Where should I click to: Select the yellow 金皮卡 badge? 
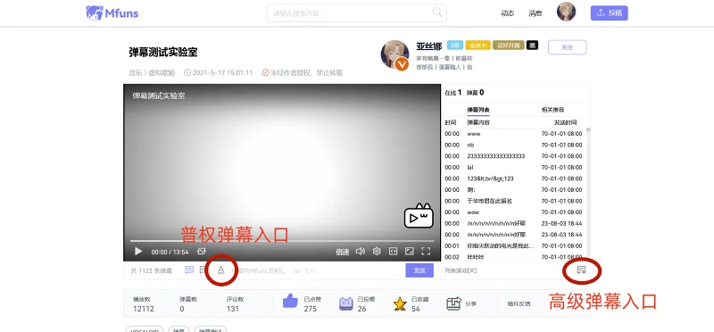tap(477, 46)
